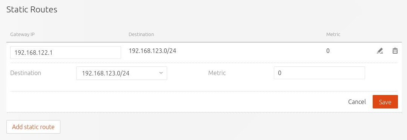The image size is (407, 140).
Task: Click the 192.168.122.1 text in the gateway box
Action: pyautogui.click(x=34, y=53)
